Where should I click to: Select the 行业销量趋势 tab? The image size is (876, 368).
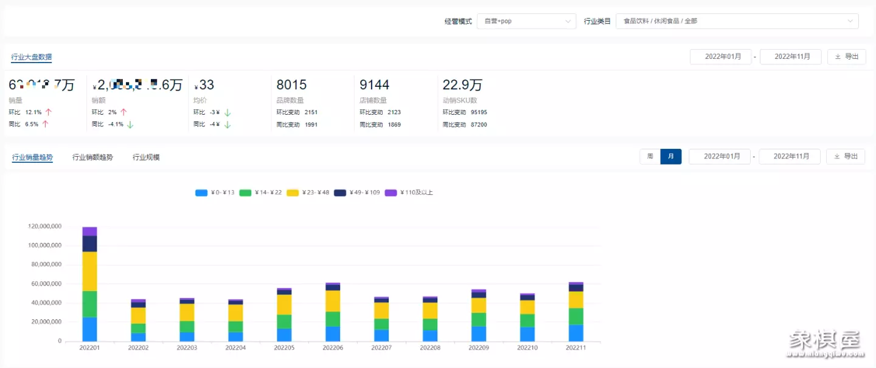coord(32,157)
